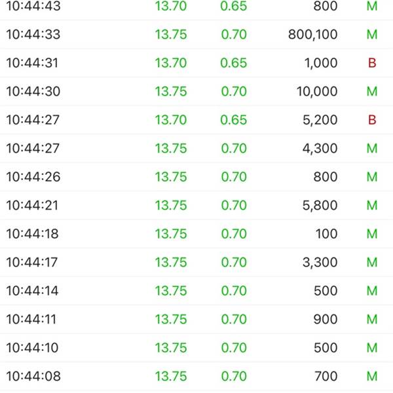Click the M marker at 10:44:11
393x393 pixels.
pos(372,320)
